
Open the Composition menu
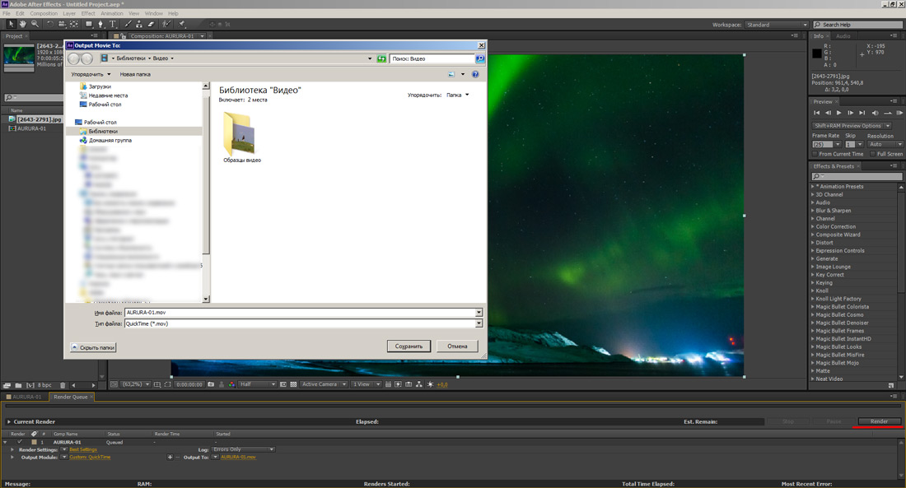[44, 13]
